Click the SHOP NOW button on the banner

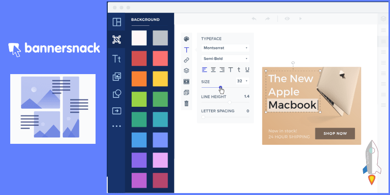pos(335,134)
